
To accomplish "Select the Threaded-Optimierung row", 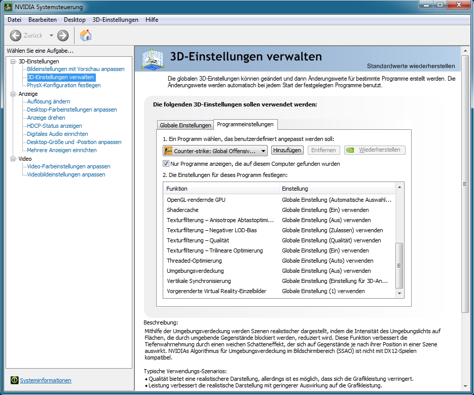I will click(279, 261).
